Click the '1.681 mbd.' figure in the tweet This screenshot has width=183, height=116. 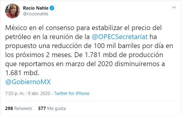[x=22, y=73]
